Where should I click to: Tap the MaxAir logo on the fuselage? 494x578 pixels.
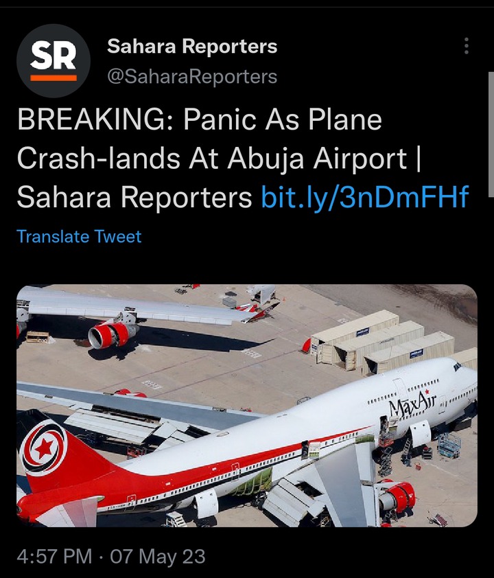[x=412, y=403]
